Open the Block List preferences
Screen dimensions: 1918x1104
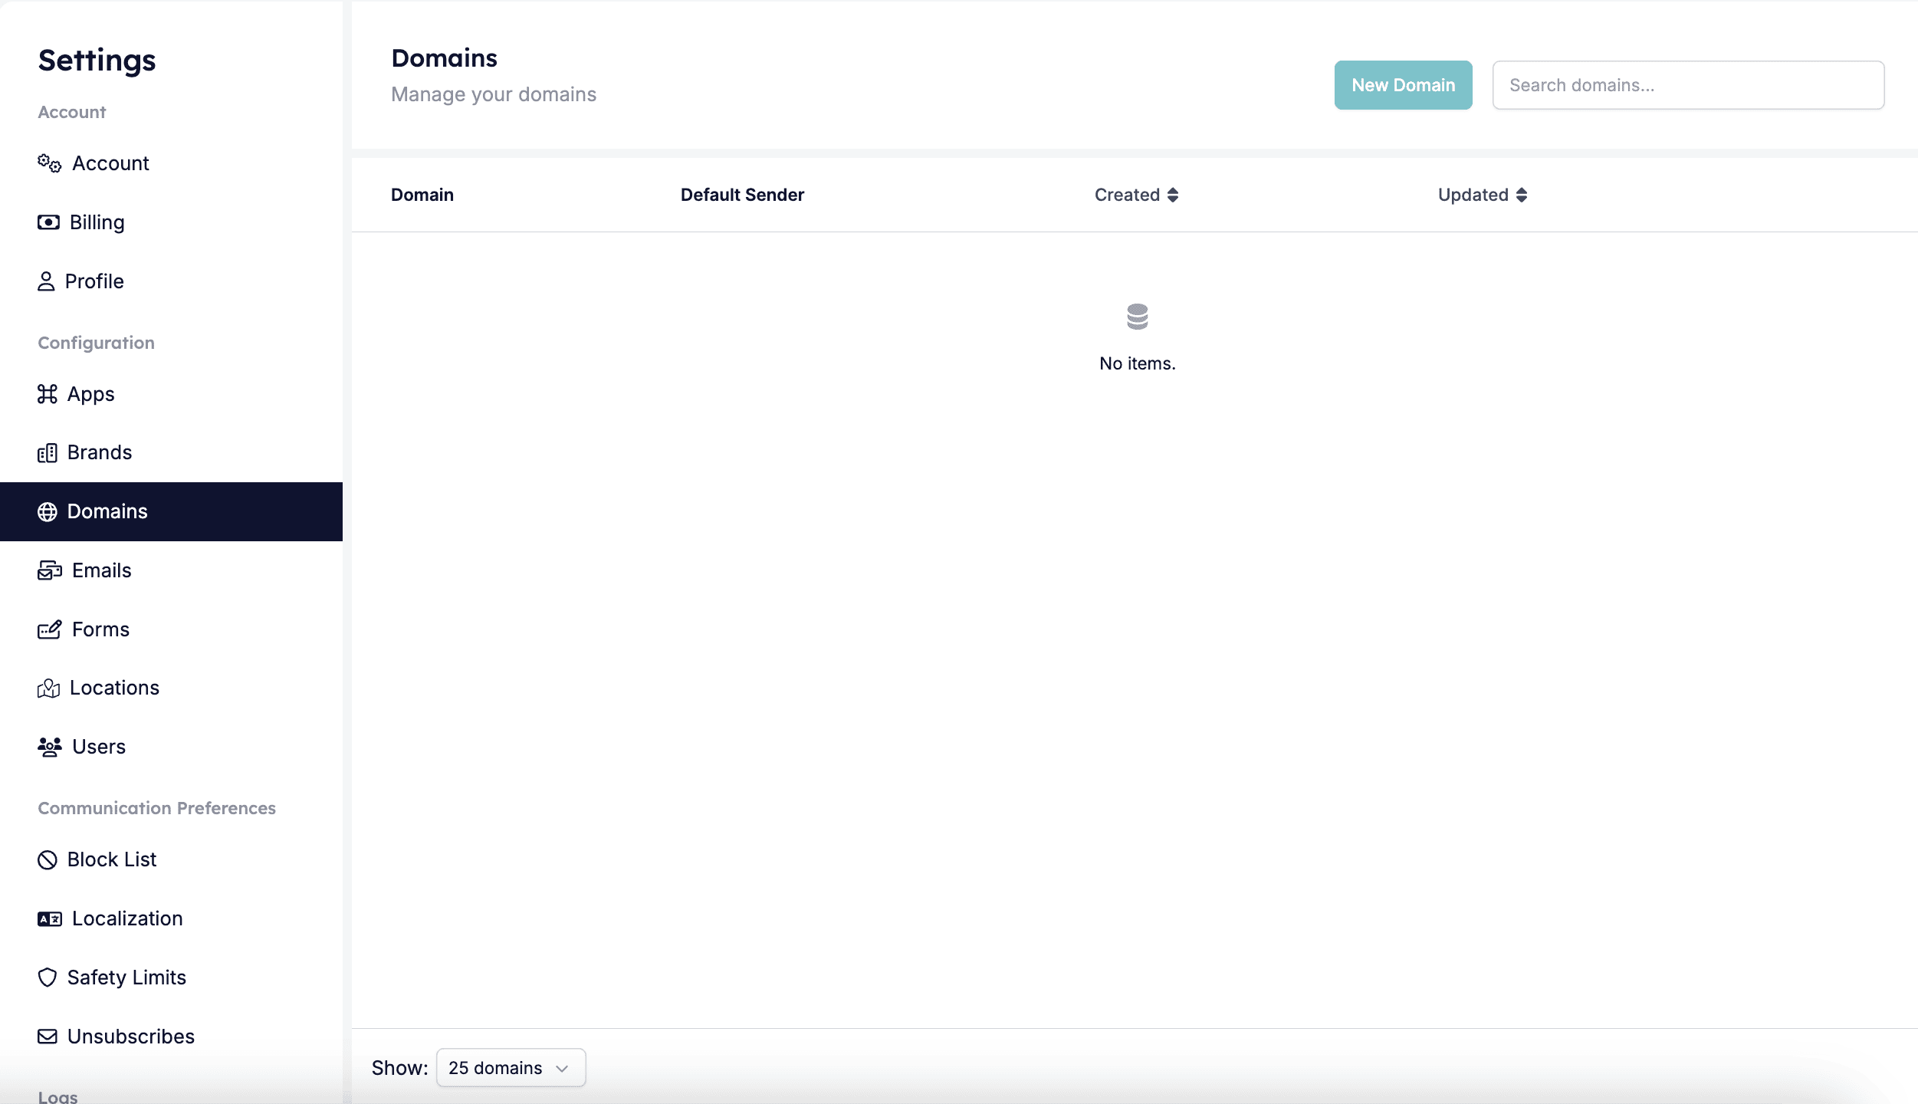coord(171,859)
